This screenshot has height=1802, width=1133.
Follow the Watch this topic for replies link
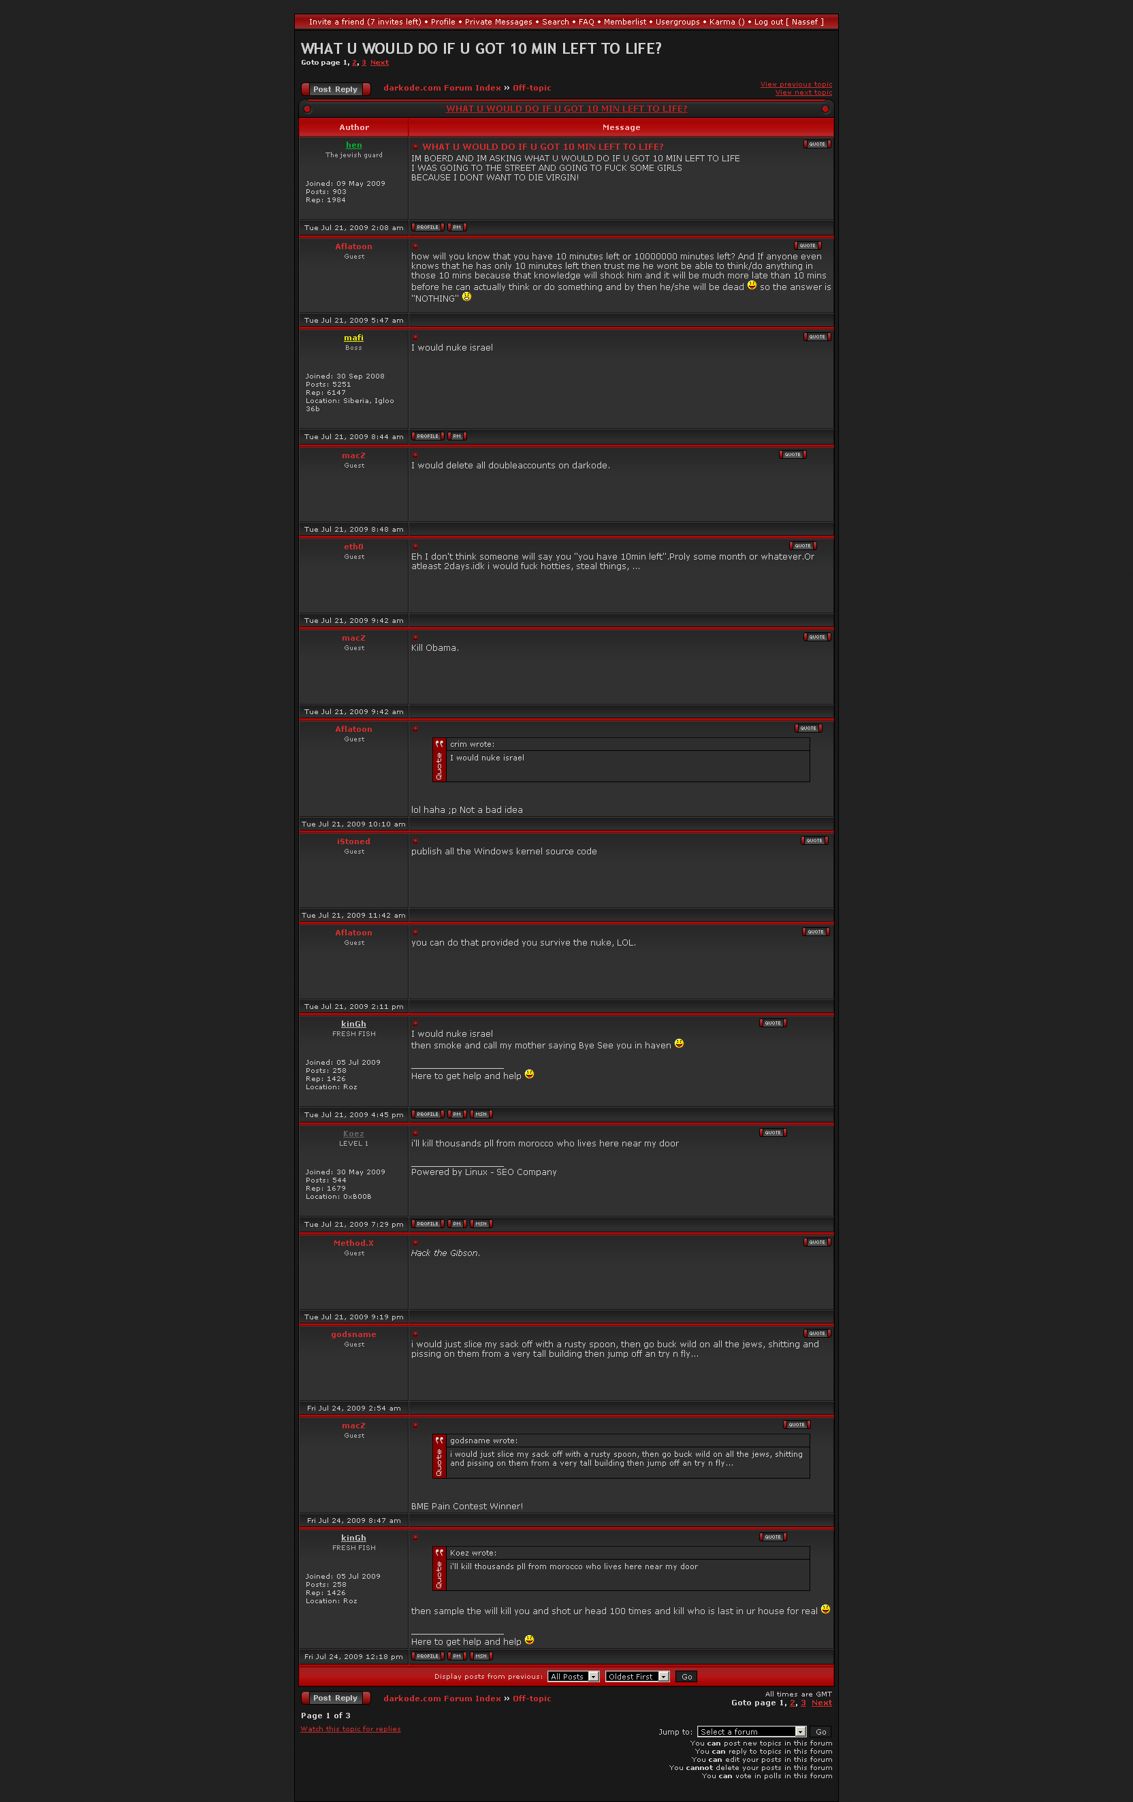pos(350,1728)
